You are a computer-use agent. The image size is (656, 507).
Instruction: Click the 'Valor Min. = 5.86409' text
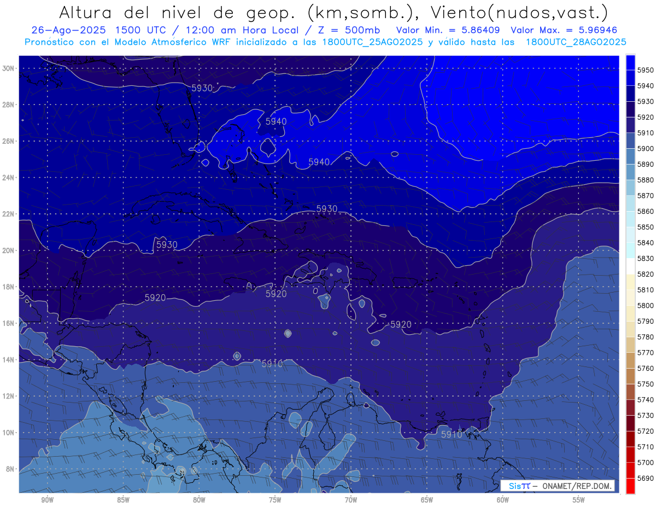(449, 31)
